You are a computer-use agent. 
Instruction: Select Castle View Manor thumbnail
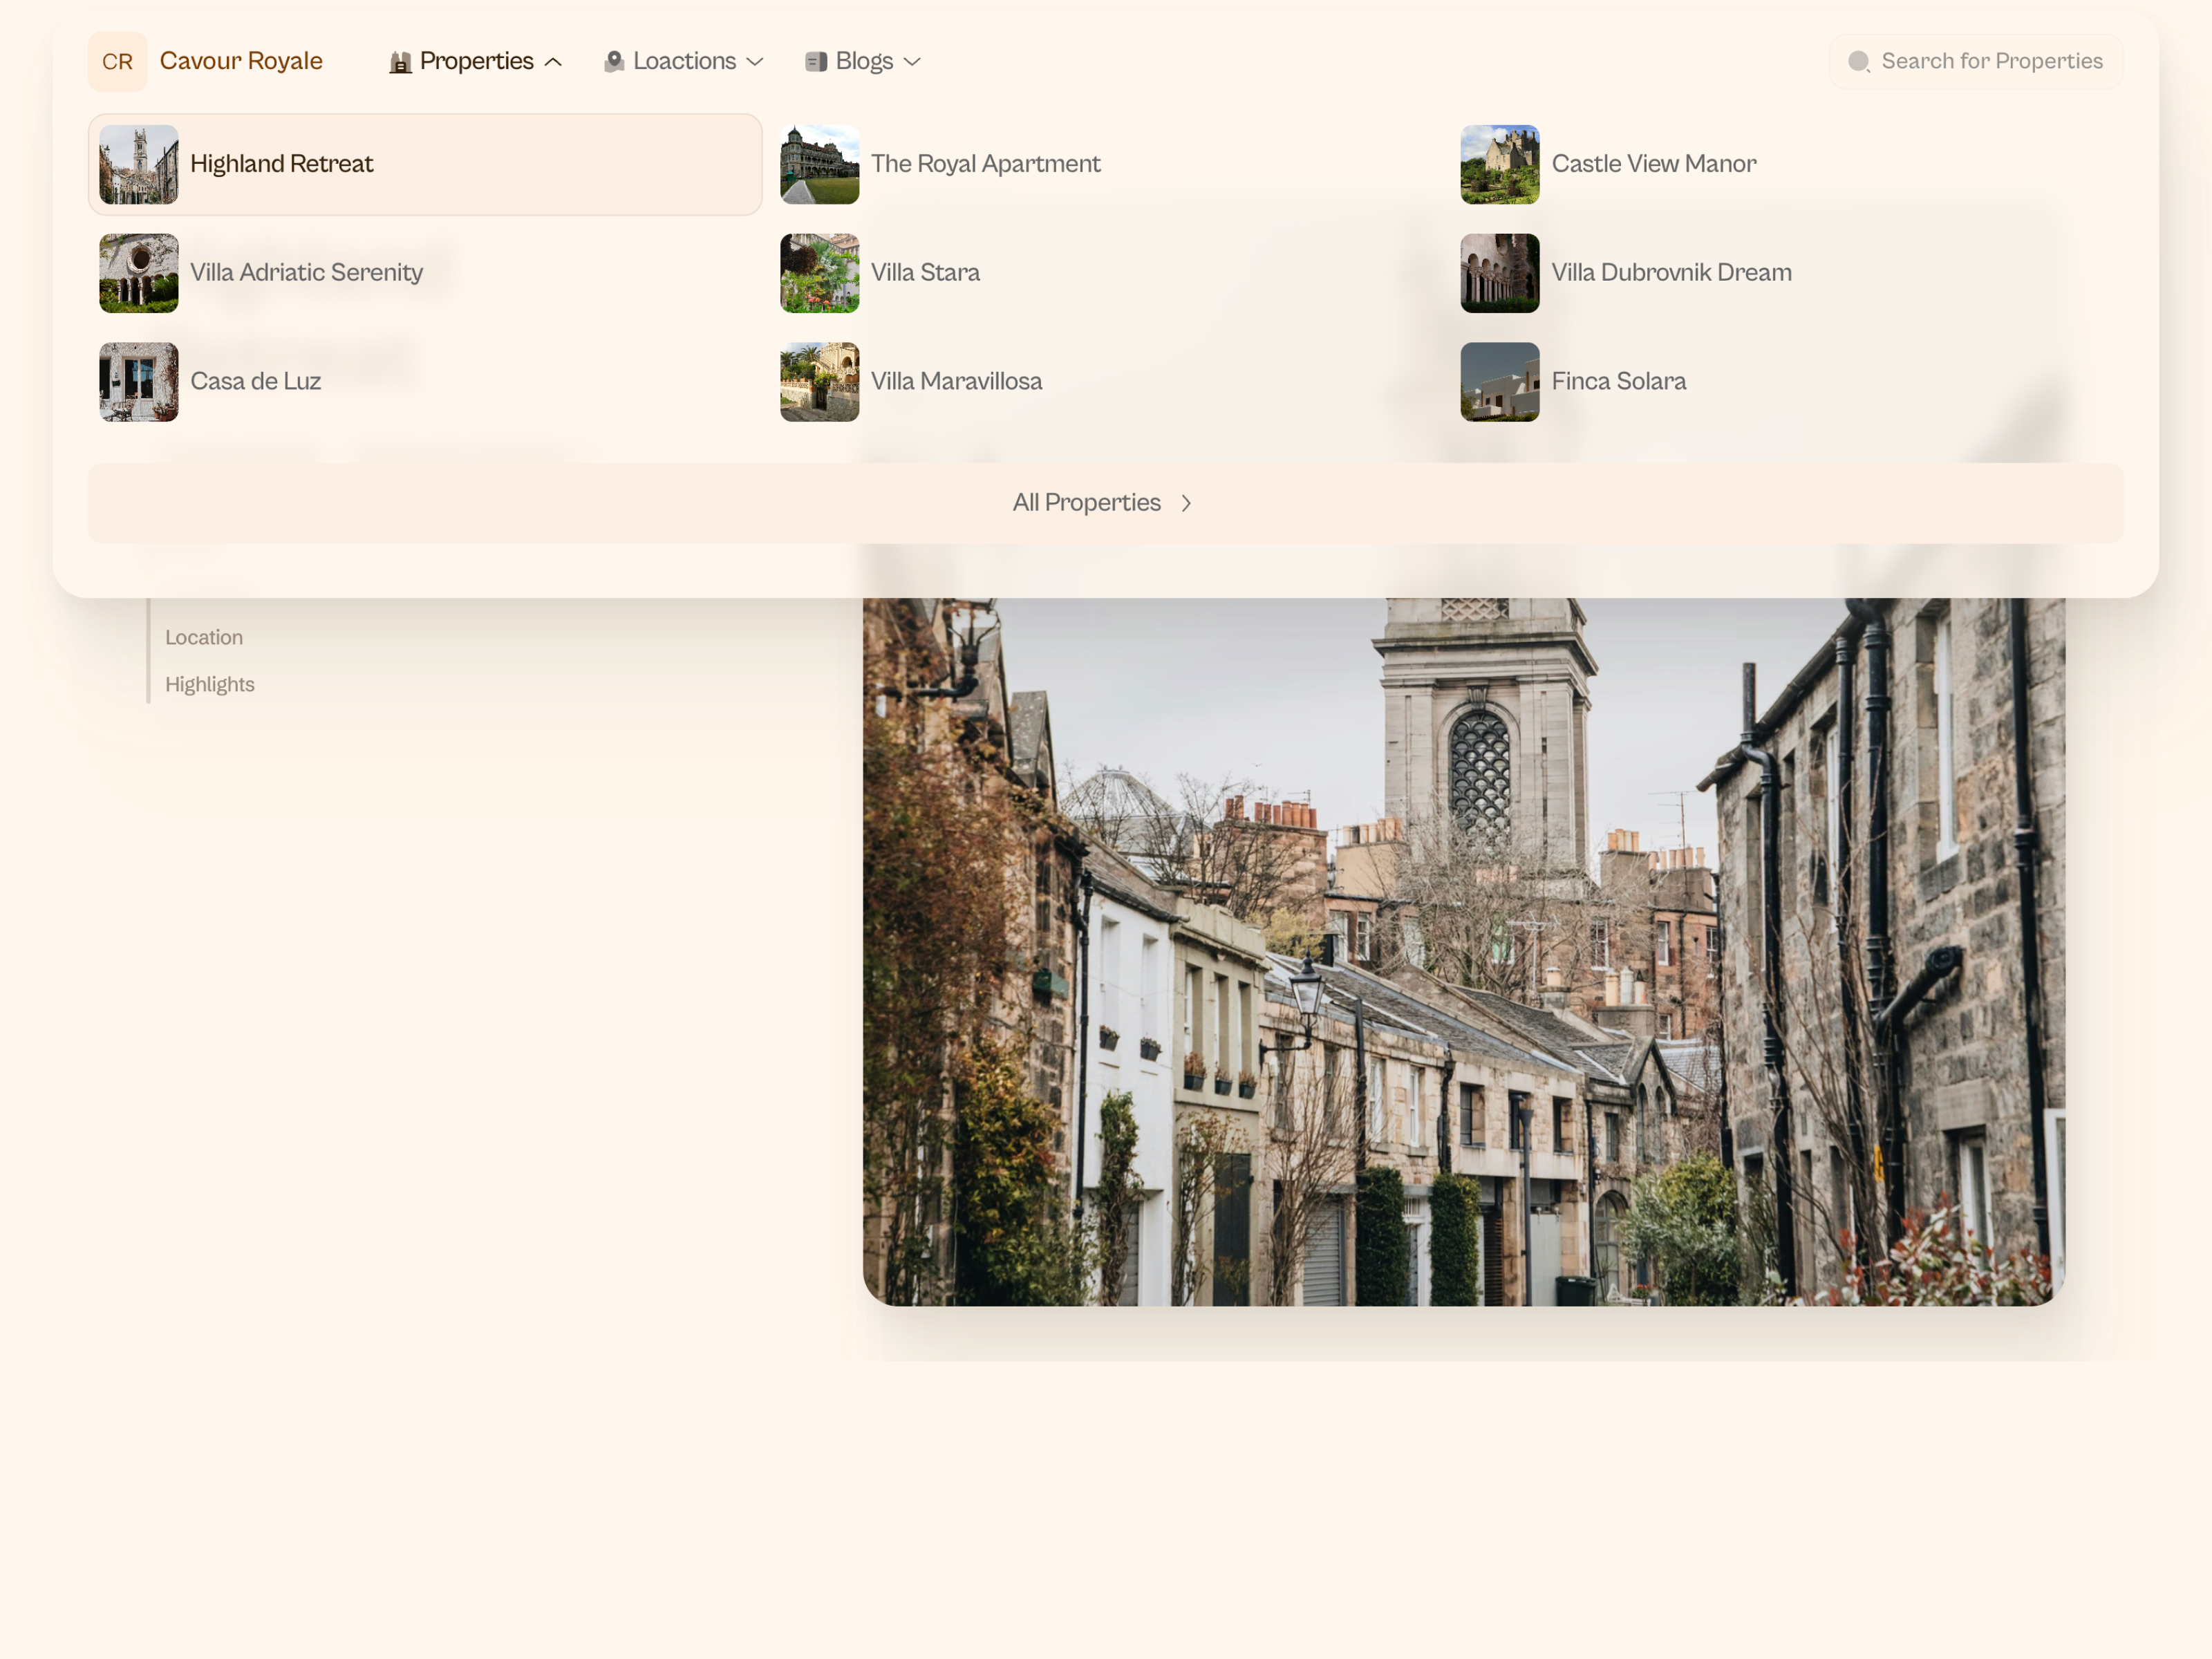point(1499,164)
